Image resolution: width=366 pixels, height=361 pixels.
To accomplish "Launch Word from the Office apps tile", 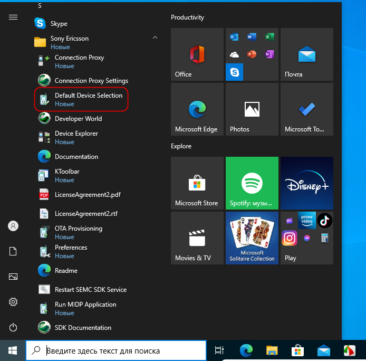I will tap(252, 37).
